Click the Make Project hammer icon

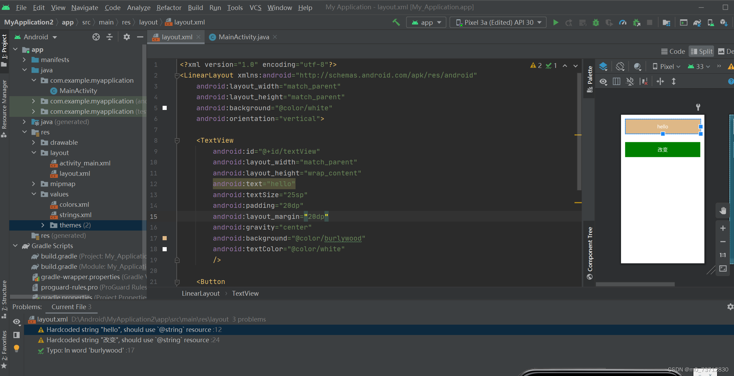pos(396,22)
